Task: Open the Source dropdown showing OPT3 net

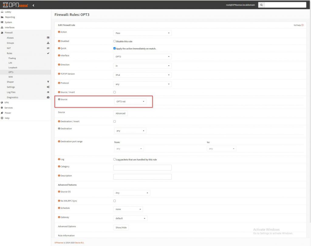Action: [130, 102]
